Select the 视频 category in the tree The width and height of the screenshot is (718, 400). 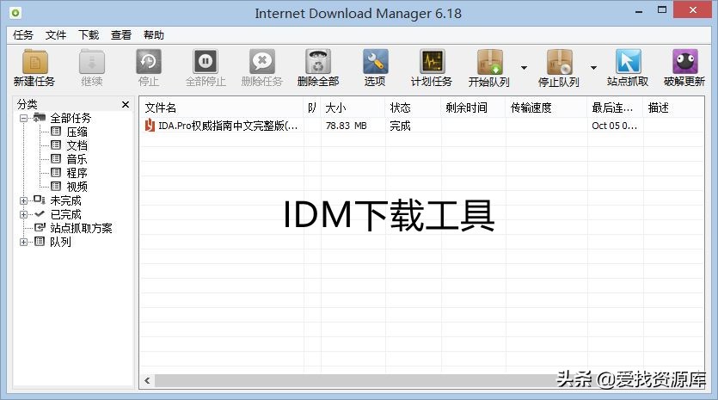coord(77,187)
